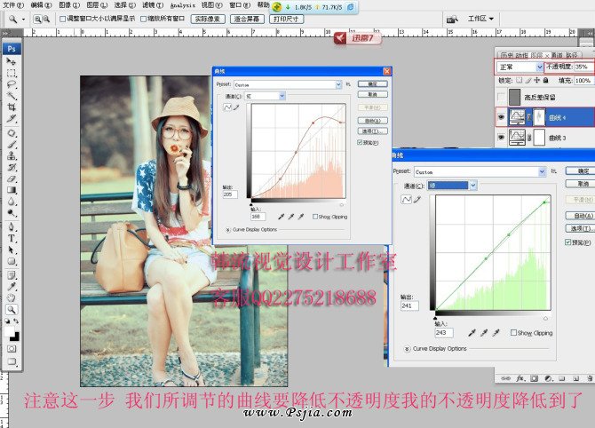Select the Notes tool
595x428 pixels.
point(12,275)
